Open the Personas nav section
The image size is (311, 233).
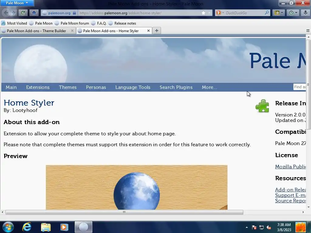pos(96,87)
